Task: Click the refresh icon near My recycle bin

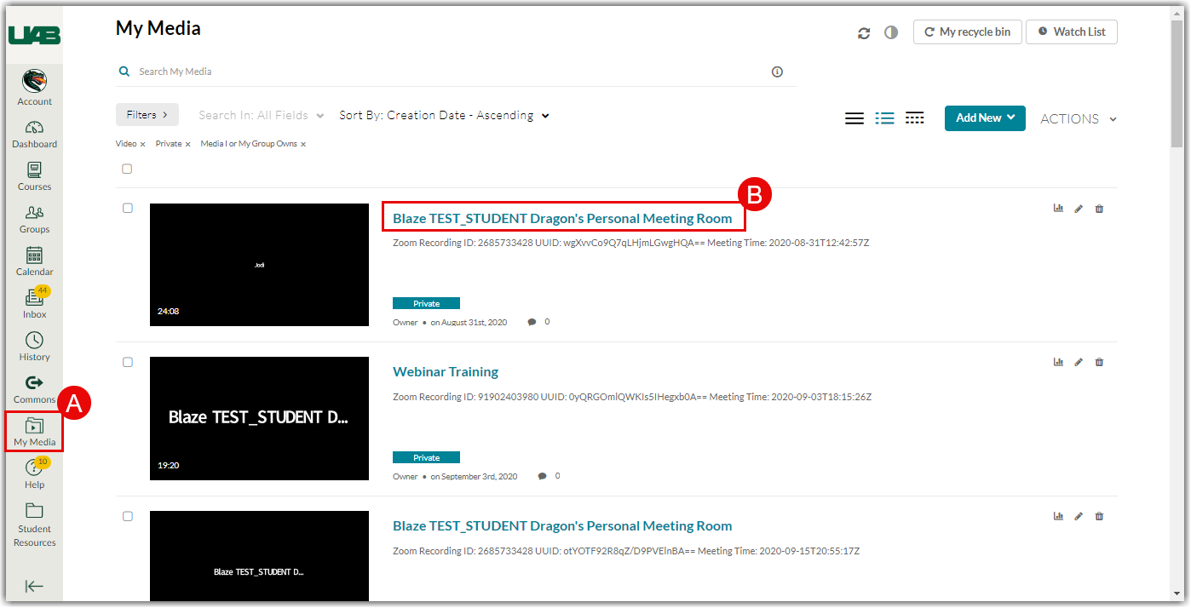Action: (x=864, y=32)
